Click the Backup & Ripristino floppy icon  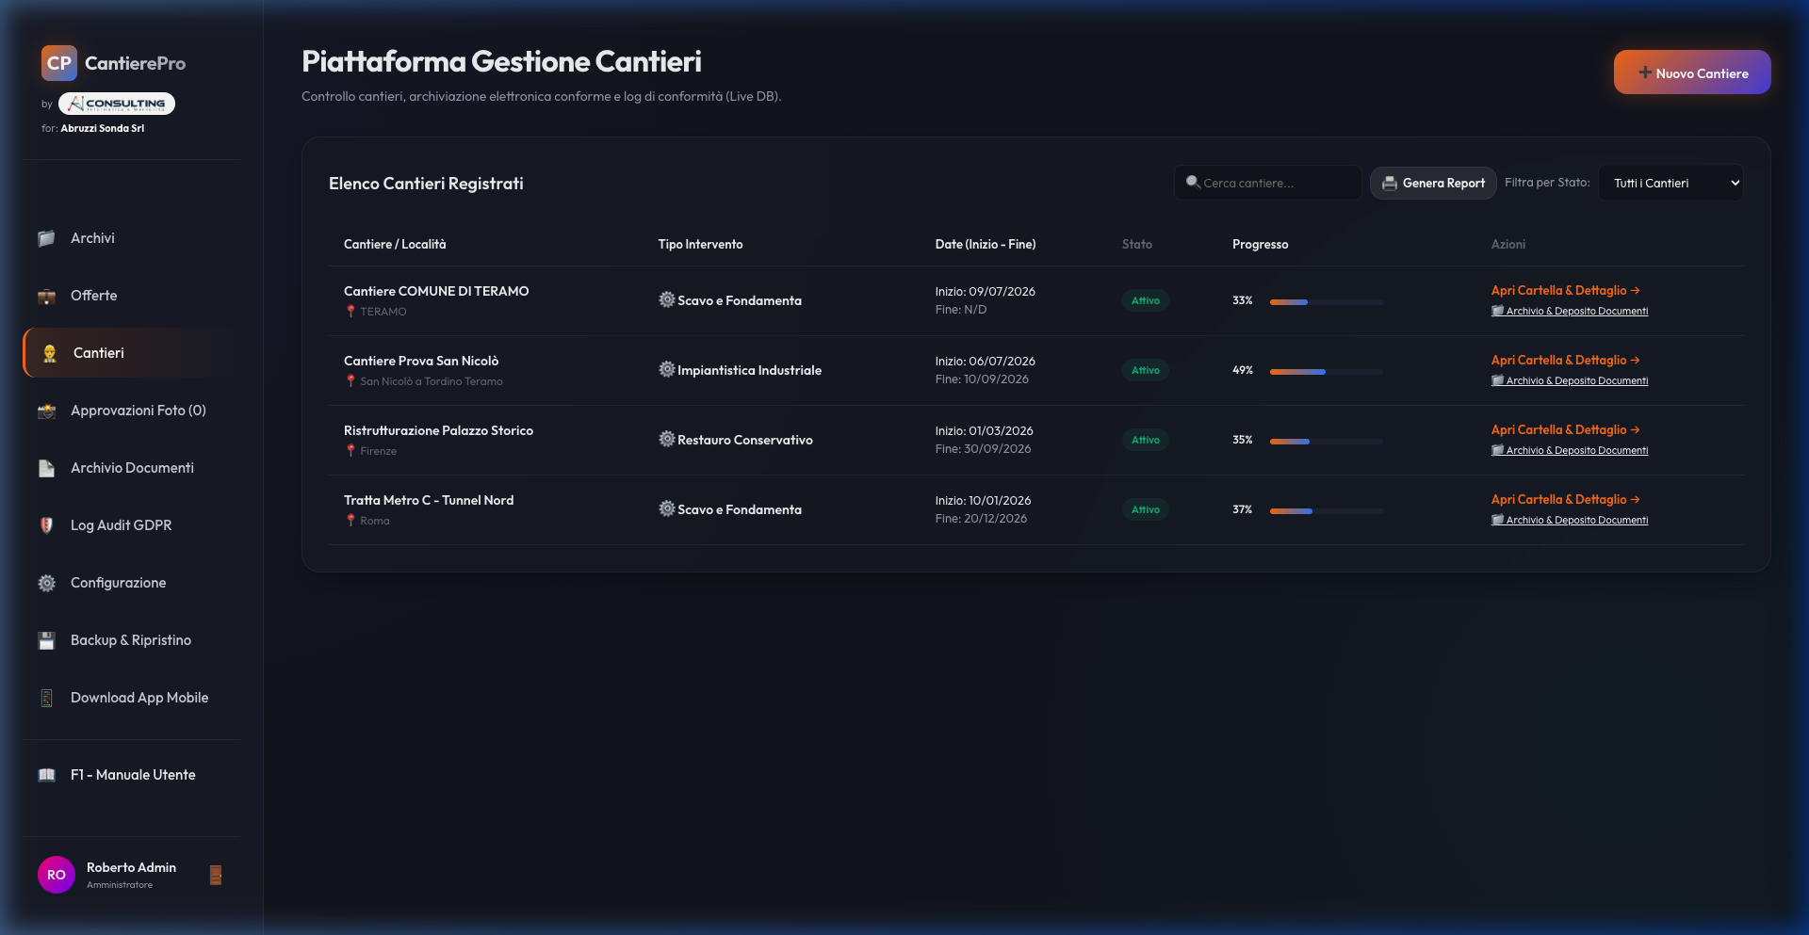point(46,640)
